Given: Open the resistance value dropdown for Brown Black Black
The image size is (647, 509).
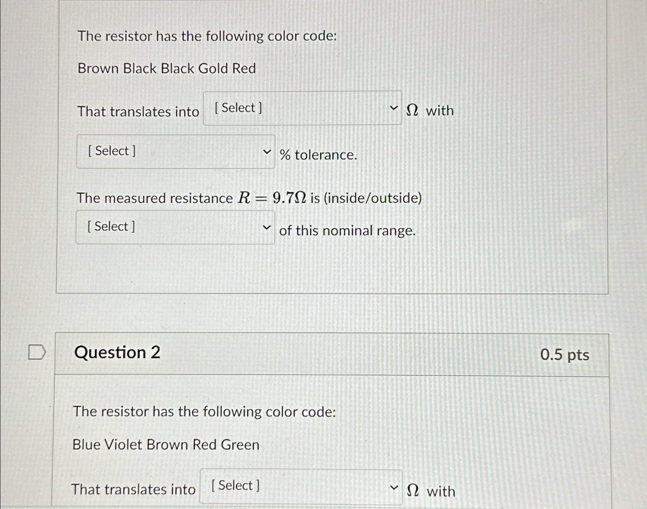Looking at the screenshot, I should [301, 108].
